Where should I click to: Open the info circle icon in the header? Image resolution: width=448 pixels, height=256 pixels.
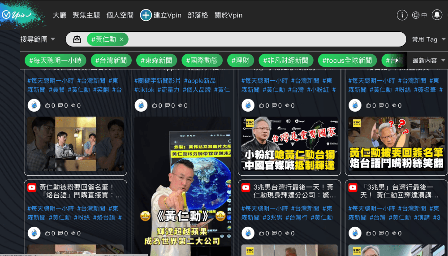tap(402, 15)
